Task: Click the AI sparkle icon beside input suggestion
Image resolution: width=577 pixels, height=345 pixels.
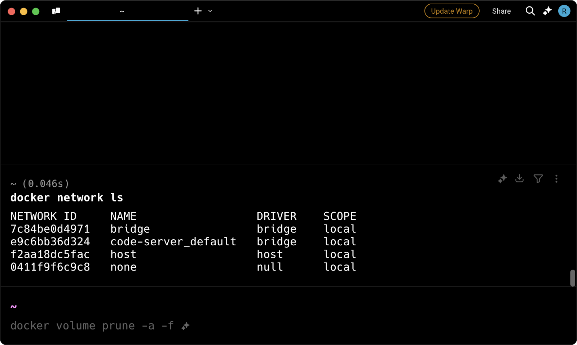Action: click(185, 326)
